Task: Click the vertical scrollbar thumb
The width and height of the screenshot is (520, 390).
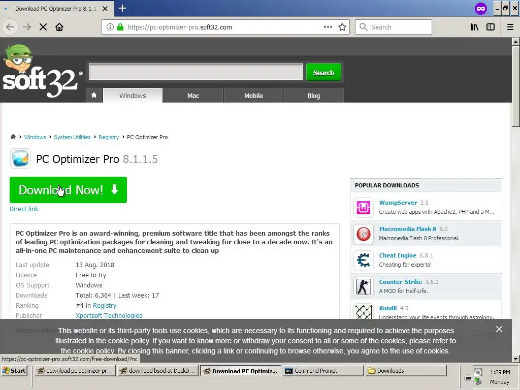Action: (515, 86)
